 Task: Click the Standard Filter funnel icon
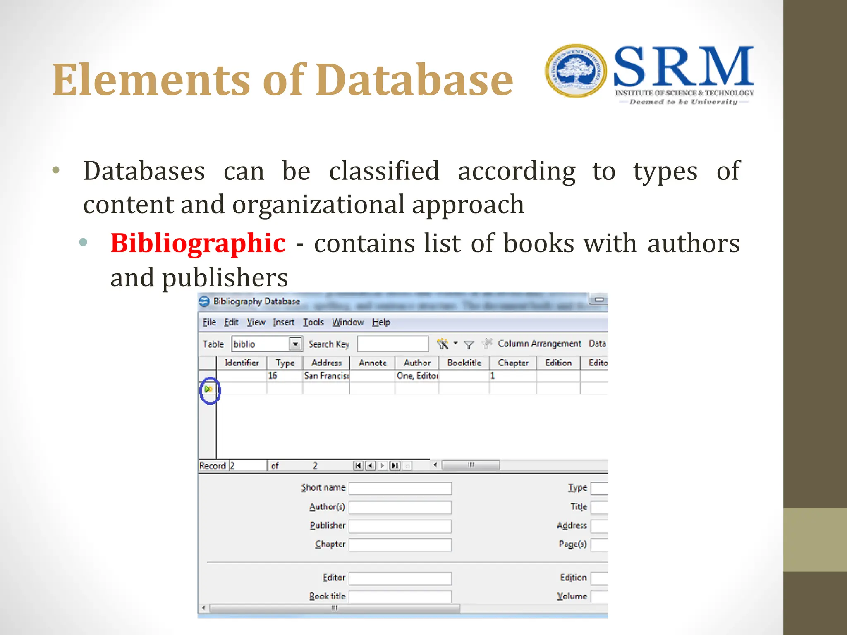pyautogui.click(x=469, y=344)
